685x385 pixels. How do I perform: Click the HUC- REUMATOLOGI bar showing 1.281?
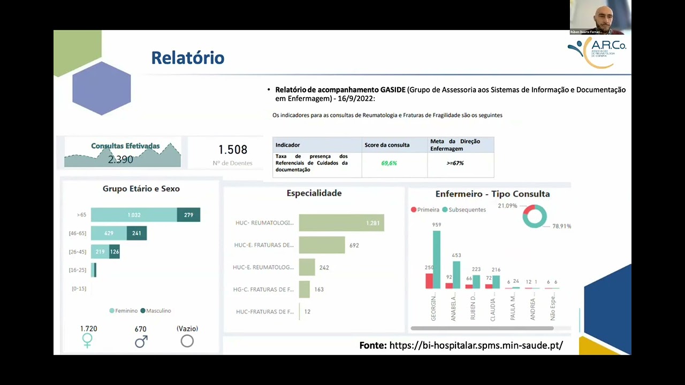341,223
